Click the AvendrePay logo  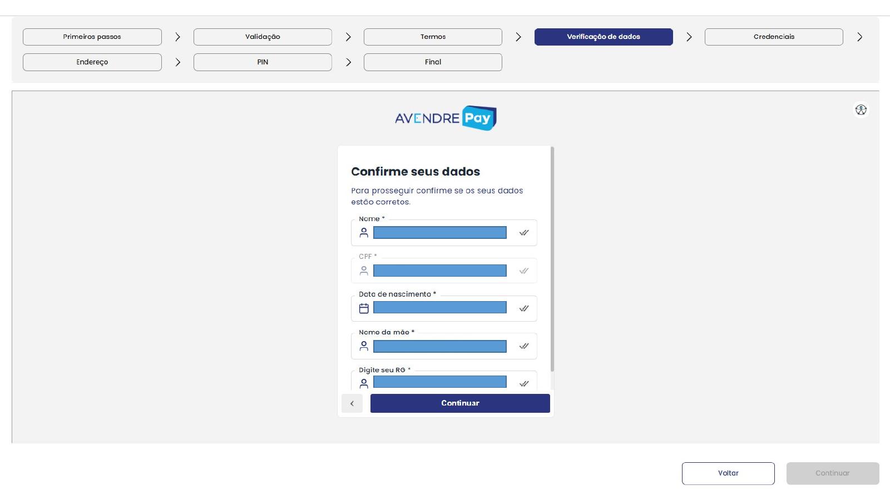(x=446, y=118)
